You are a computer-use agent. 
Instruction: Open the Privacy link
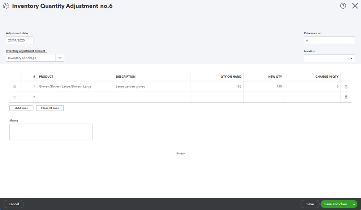[x=181, y=153]
